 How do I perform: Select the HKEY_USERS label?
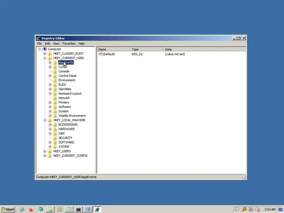point(62,151)
